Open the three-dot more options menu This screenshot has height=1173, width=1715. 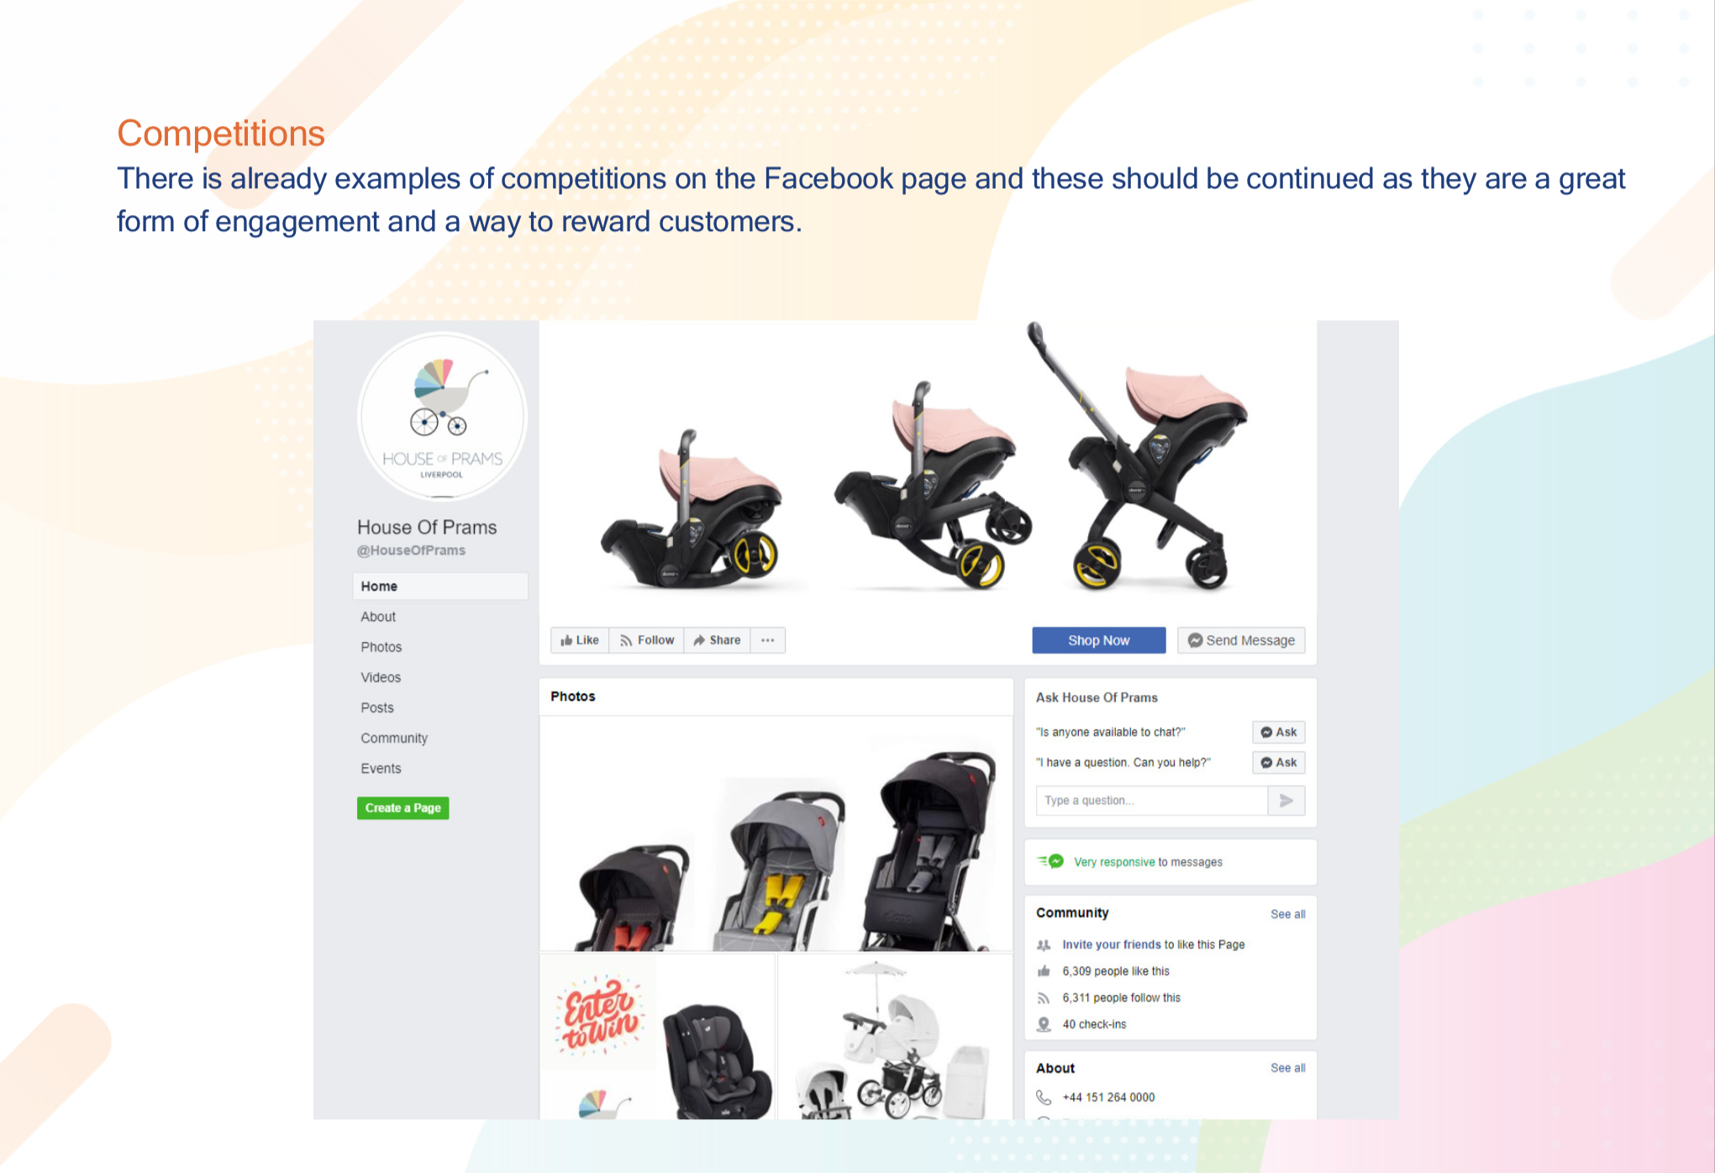tap(768, 640)
